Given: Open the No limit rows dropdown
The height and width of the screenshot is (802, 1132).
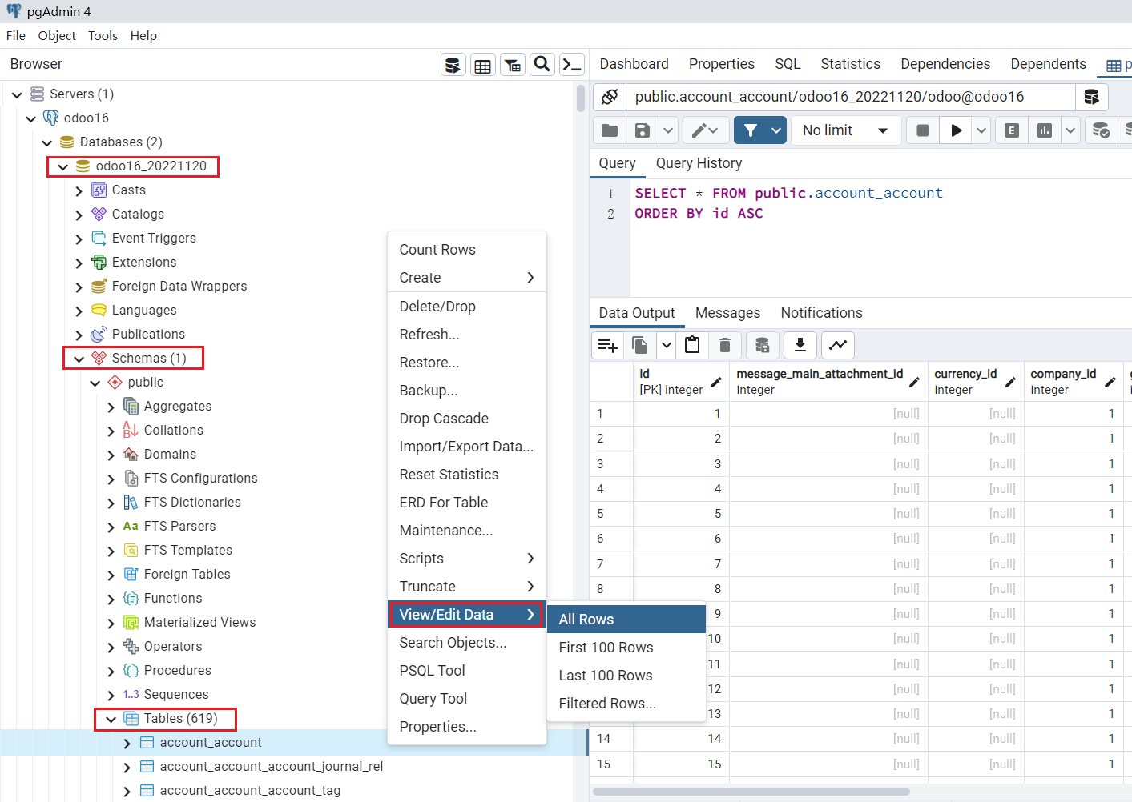Looking at the screenshot, I should point(846,130).
